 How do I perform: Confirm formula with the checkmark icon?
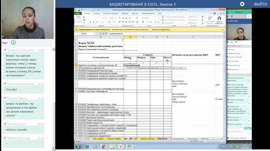pos(103,34)
